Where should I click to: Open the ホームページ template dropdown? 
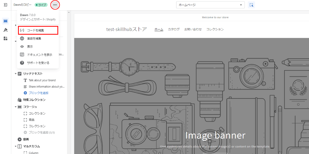[210, 5]
